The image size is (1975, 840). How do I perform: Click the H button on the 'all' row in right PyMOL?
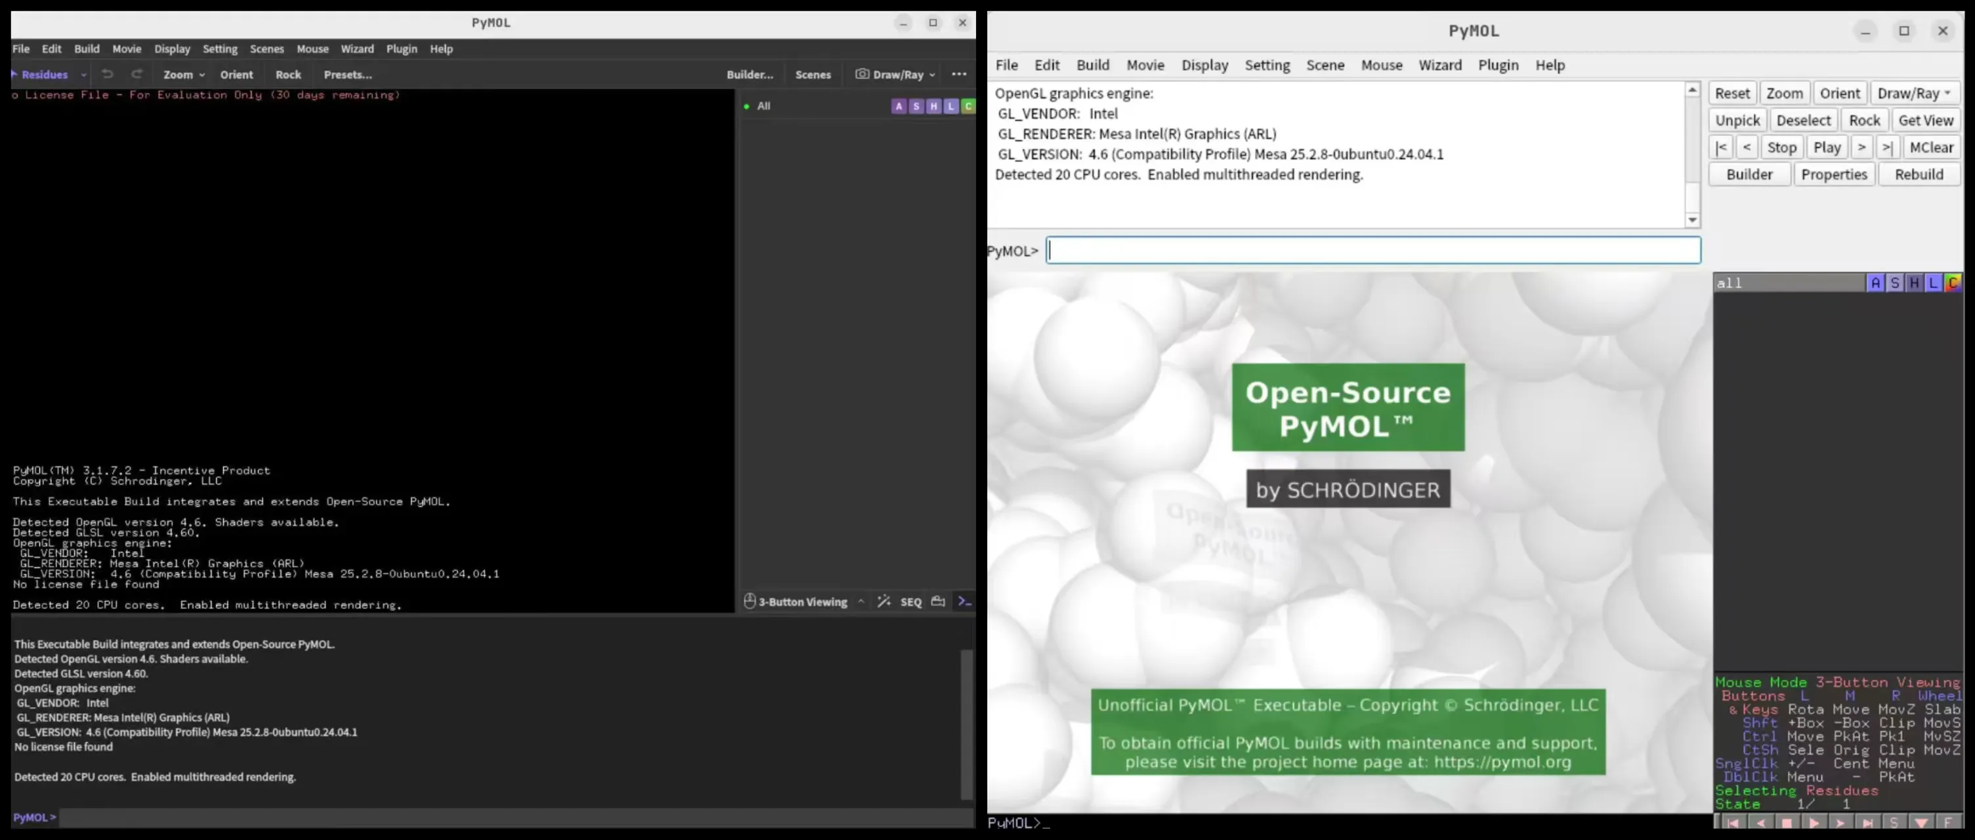point(1915,283)
